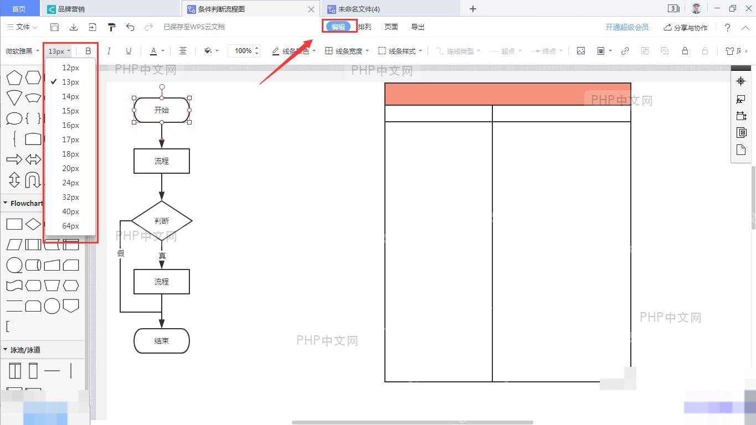This screenshot has height=425, width=756.
Task: Open the 线条样式 line style dropdown
Action: pyautogui.click(x=400, y=51)
